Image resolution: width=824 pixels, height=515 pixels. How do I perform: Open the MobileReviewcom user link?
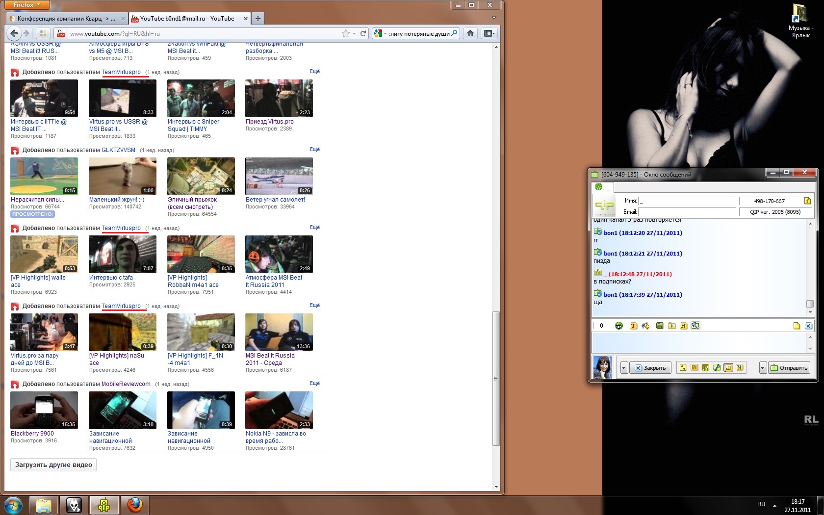pyautogui.click(x=126, y=384)
